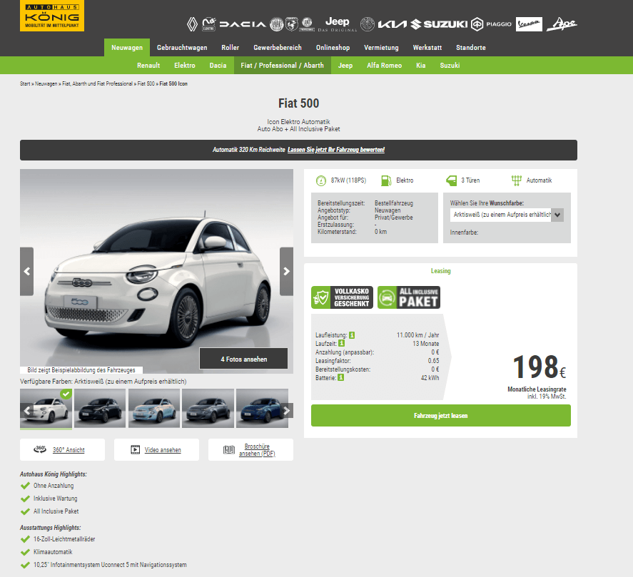Viewport: 633px width, 577px height.
Task: Select the white Fiat 500 thumbnail
Action: coord(46,409)
